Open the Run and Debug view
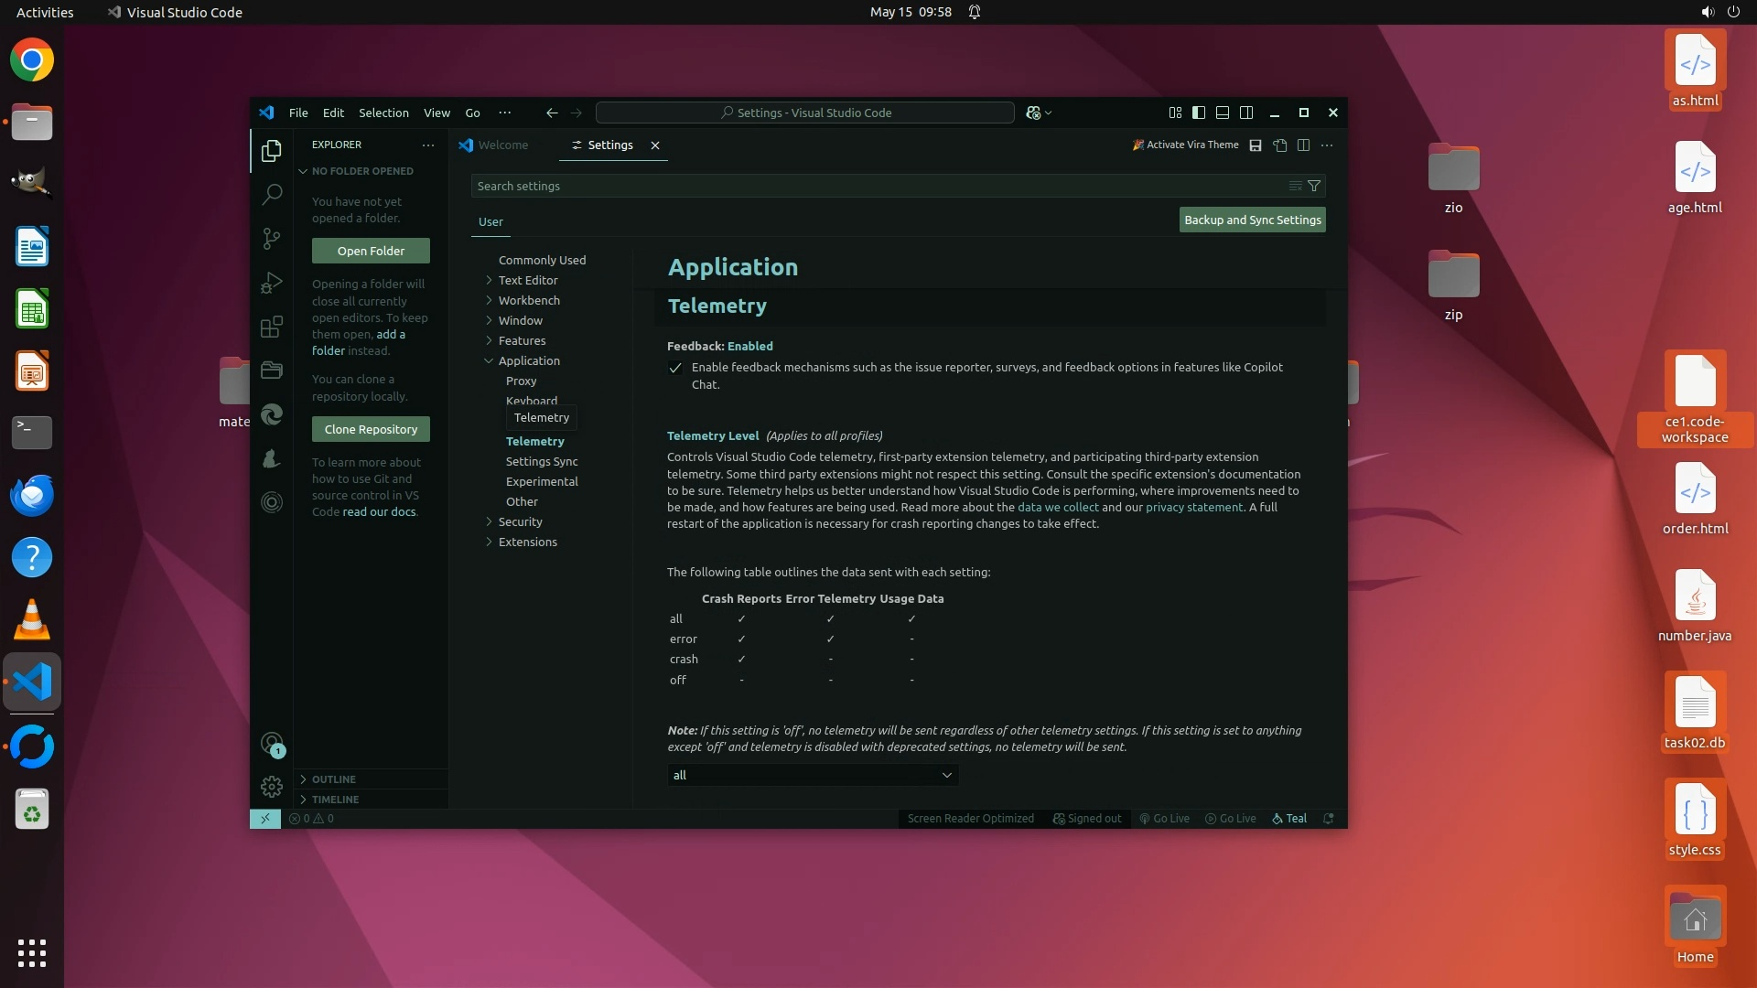This screenshot has height=988, width=1757. tap(272, 283)
